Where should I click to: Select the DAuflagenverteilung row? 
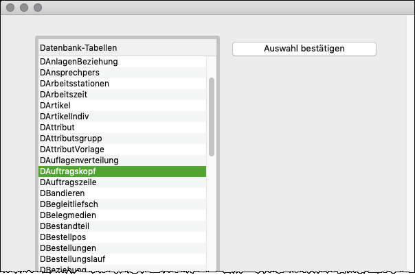[x=79, y=160]
